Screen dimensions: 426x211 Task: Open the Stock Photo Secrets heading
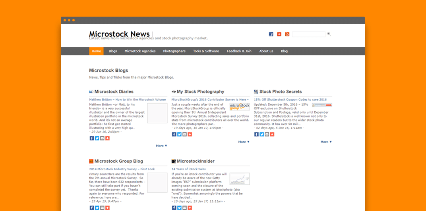281,92
